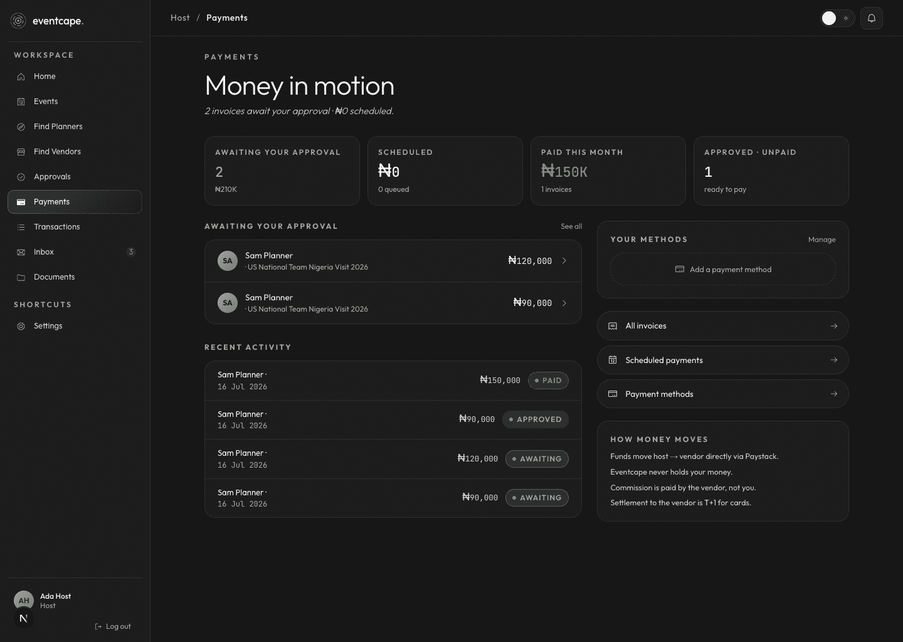
Task: Click the Payment methods card icon
Action: click(x=613, y=394)
